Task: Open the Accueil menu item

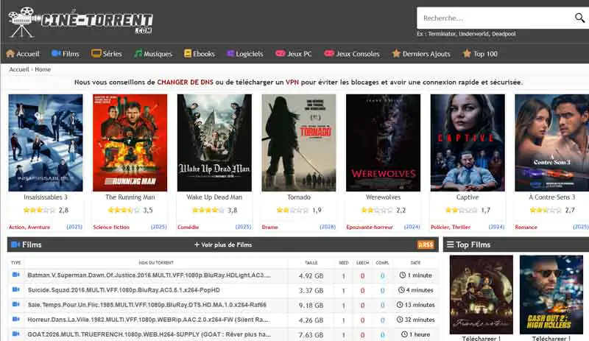Action: (23, 54)
